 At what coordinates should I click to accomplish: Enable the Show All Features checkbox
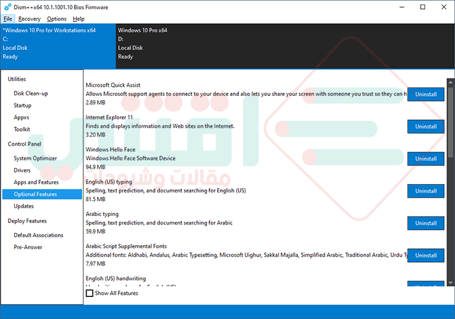(90, 293)
